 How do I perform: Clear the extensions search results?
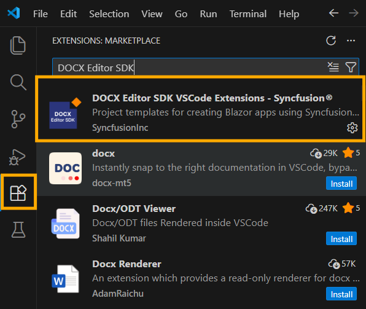(333, 67)
